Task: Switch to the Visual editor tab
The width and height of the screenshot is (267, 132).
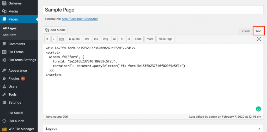Action: (x=246, y=31)
